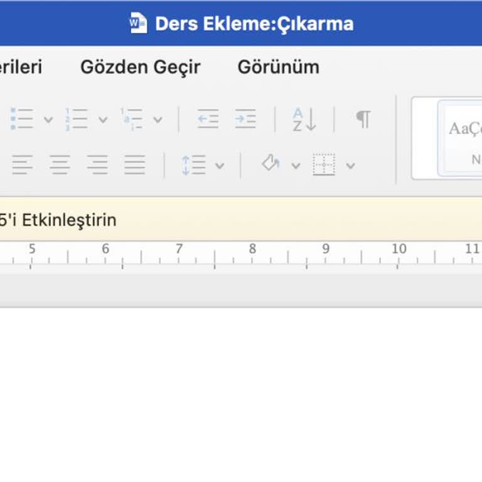Open the Gözden Geçir tab
This screenshot has height=482, width=482.
pos(141,67)
